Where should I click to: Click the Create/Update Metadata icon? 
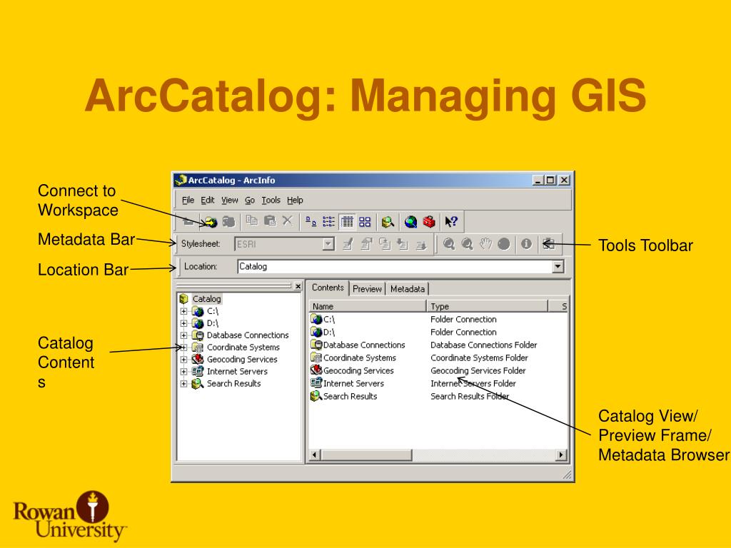pos(385,244)
